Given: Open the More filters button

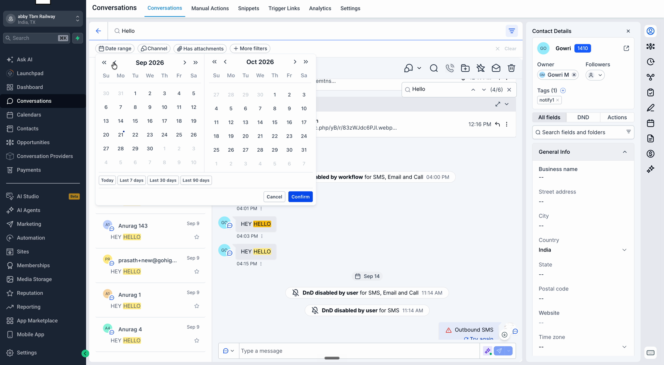Looking at the screenshot, I should pos(250,48).
